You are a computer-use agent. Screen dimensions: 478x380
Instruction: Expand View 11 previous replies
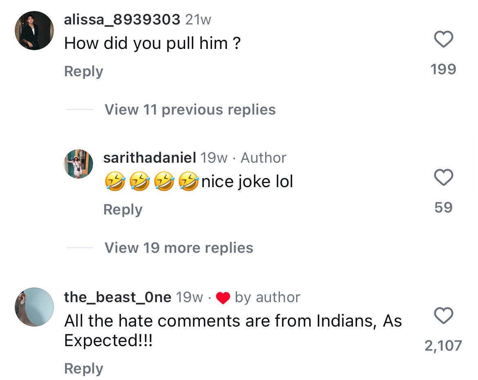pos(190,110)
